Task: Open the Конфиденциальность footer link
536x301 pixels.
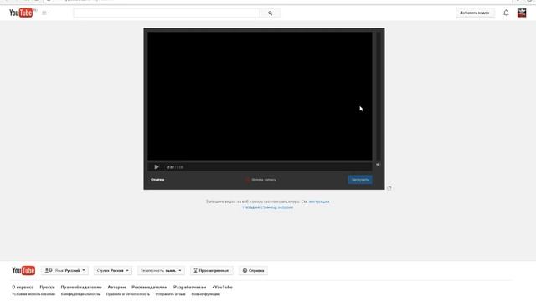Action: coord(80,294)
